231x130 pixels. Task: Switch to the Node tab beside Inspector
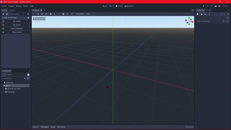pos(209,10)
